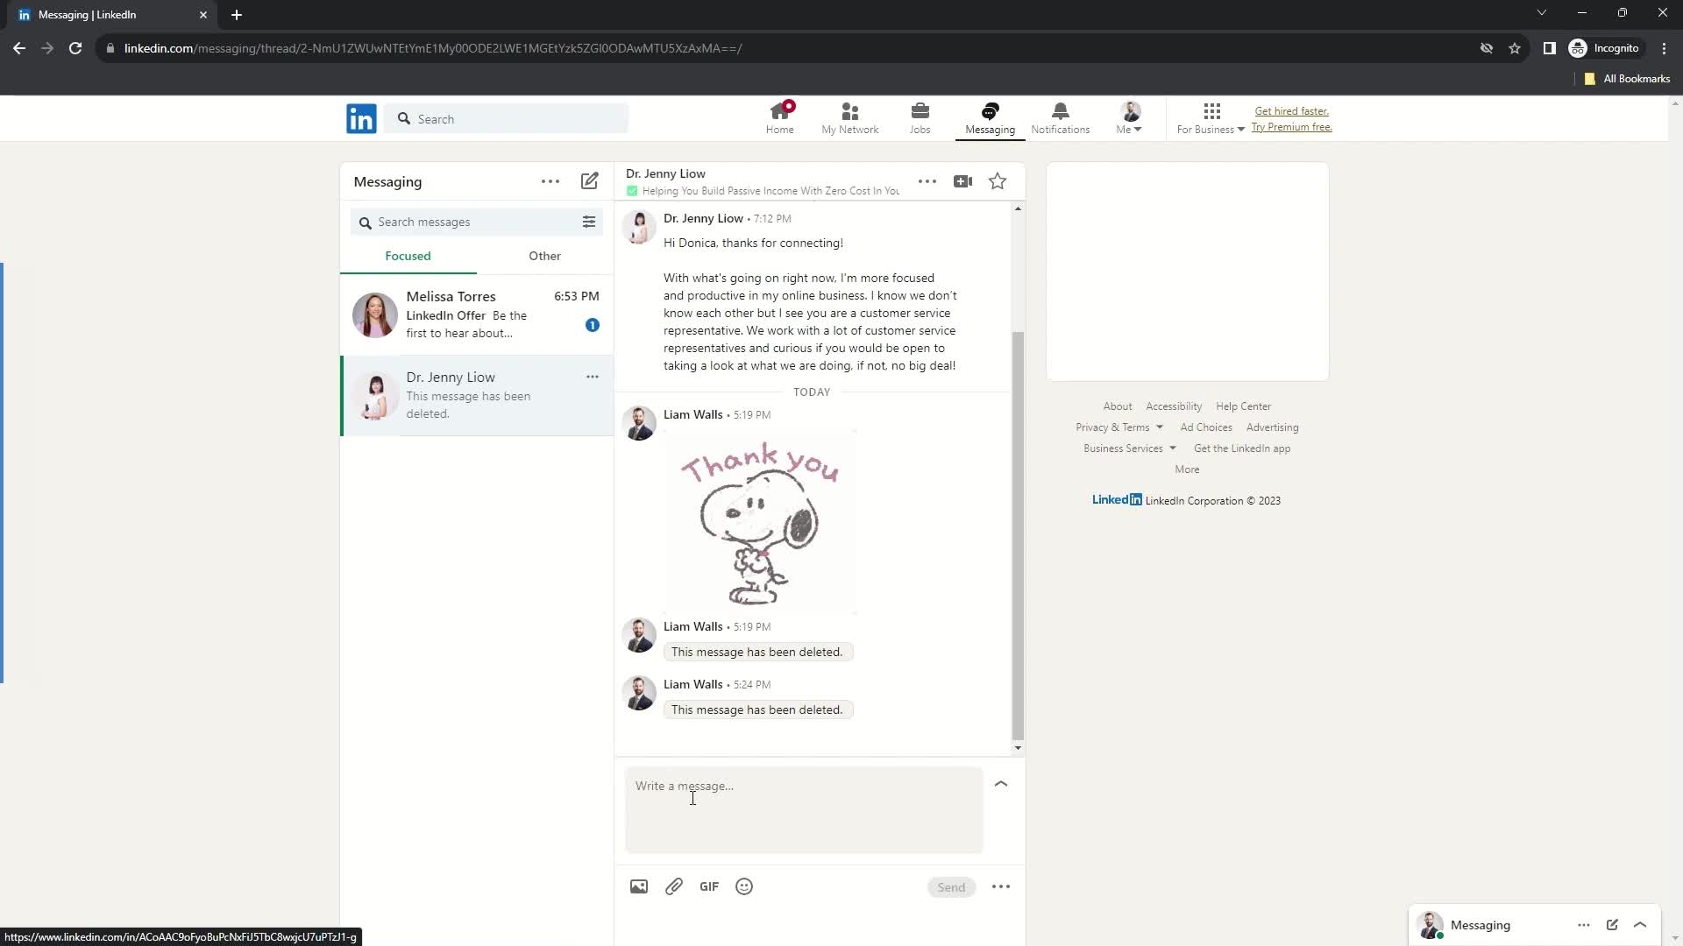The image size is (1683, 946).
Task: Expand the Me profile menu
Action: [x=1129, y=118]
